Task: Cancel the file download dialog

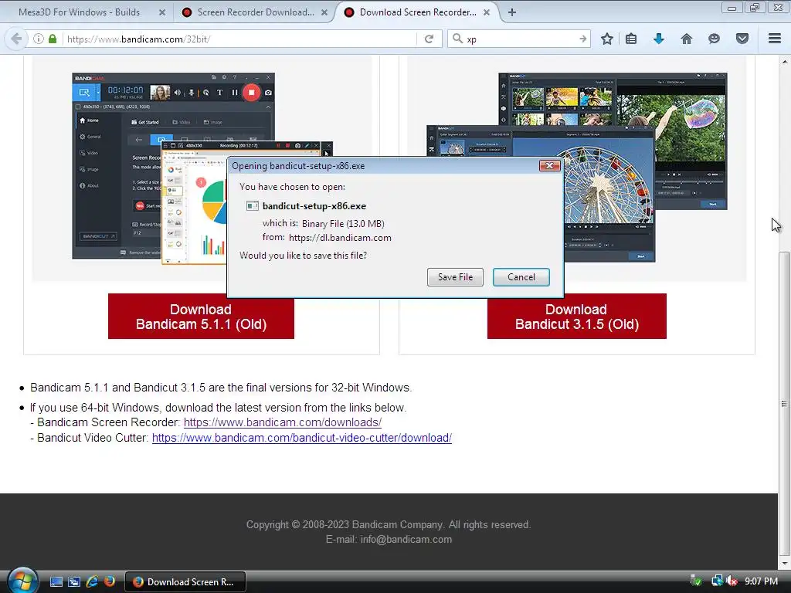Action: tap(521, 277)
